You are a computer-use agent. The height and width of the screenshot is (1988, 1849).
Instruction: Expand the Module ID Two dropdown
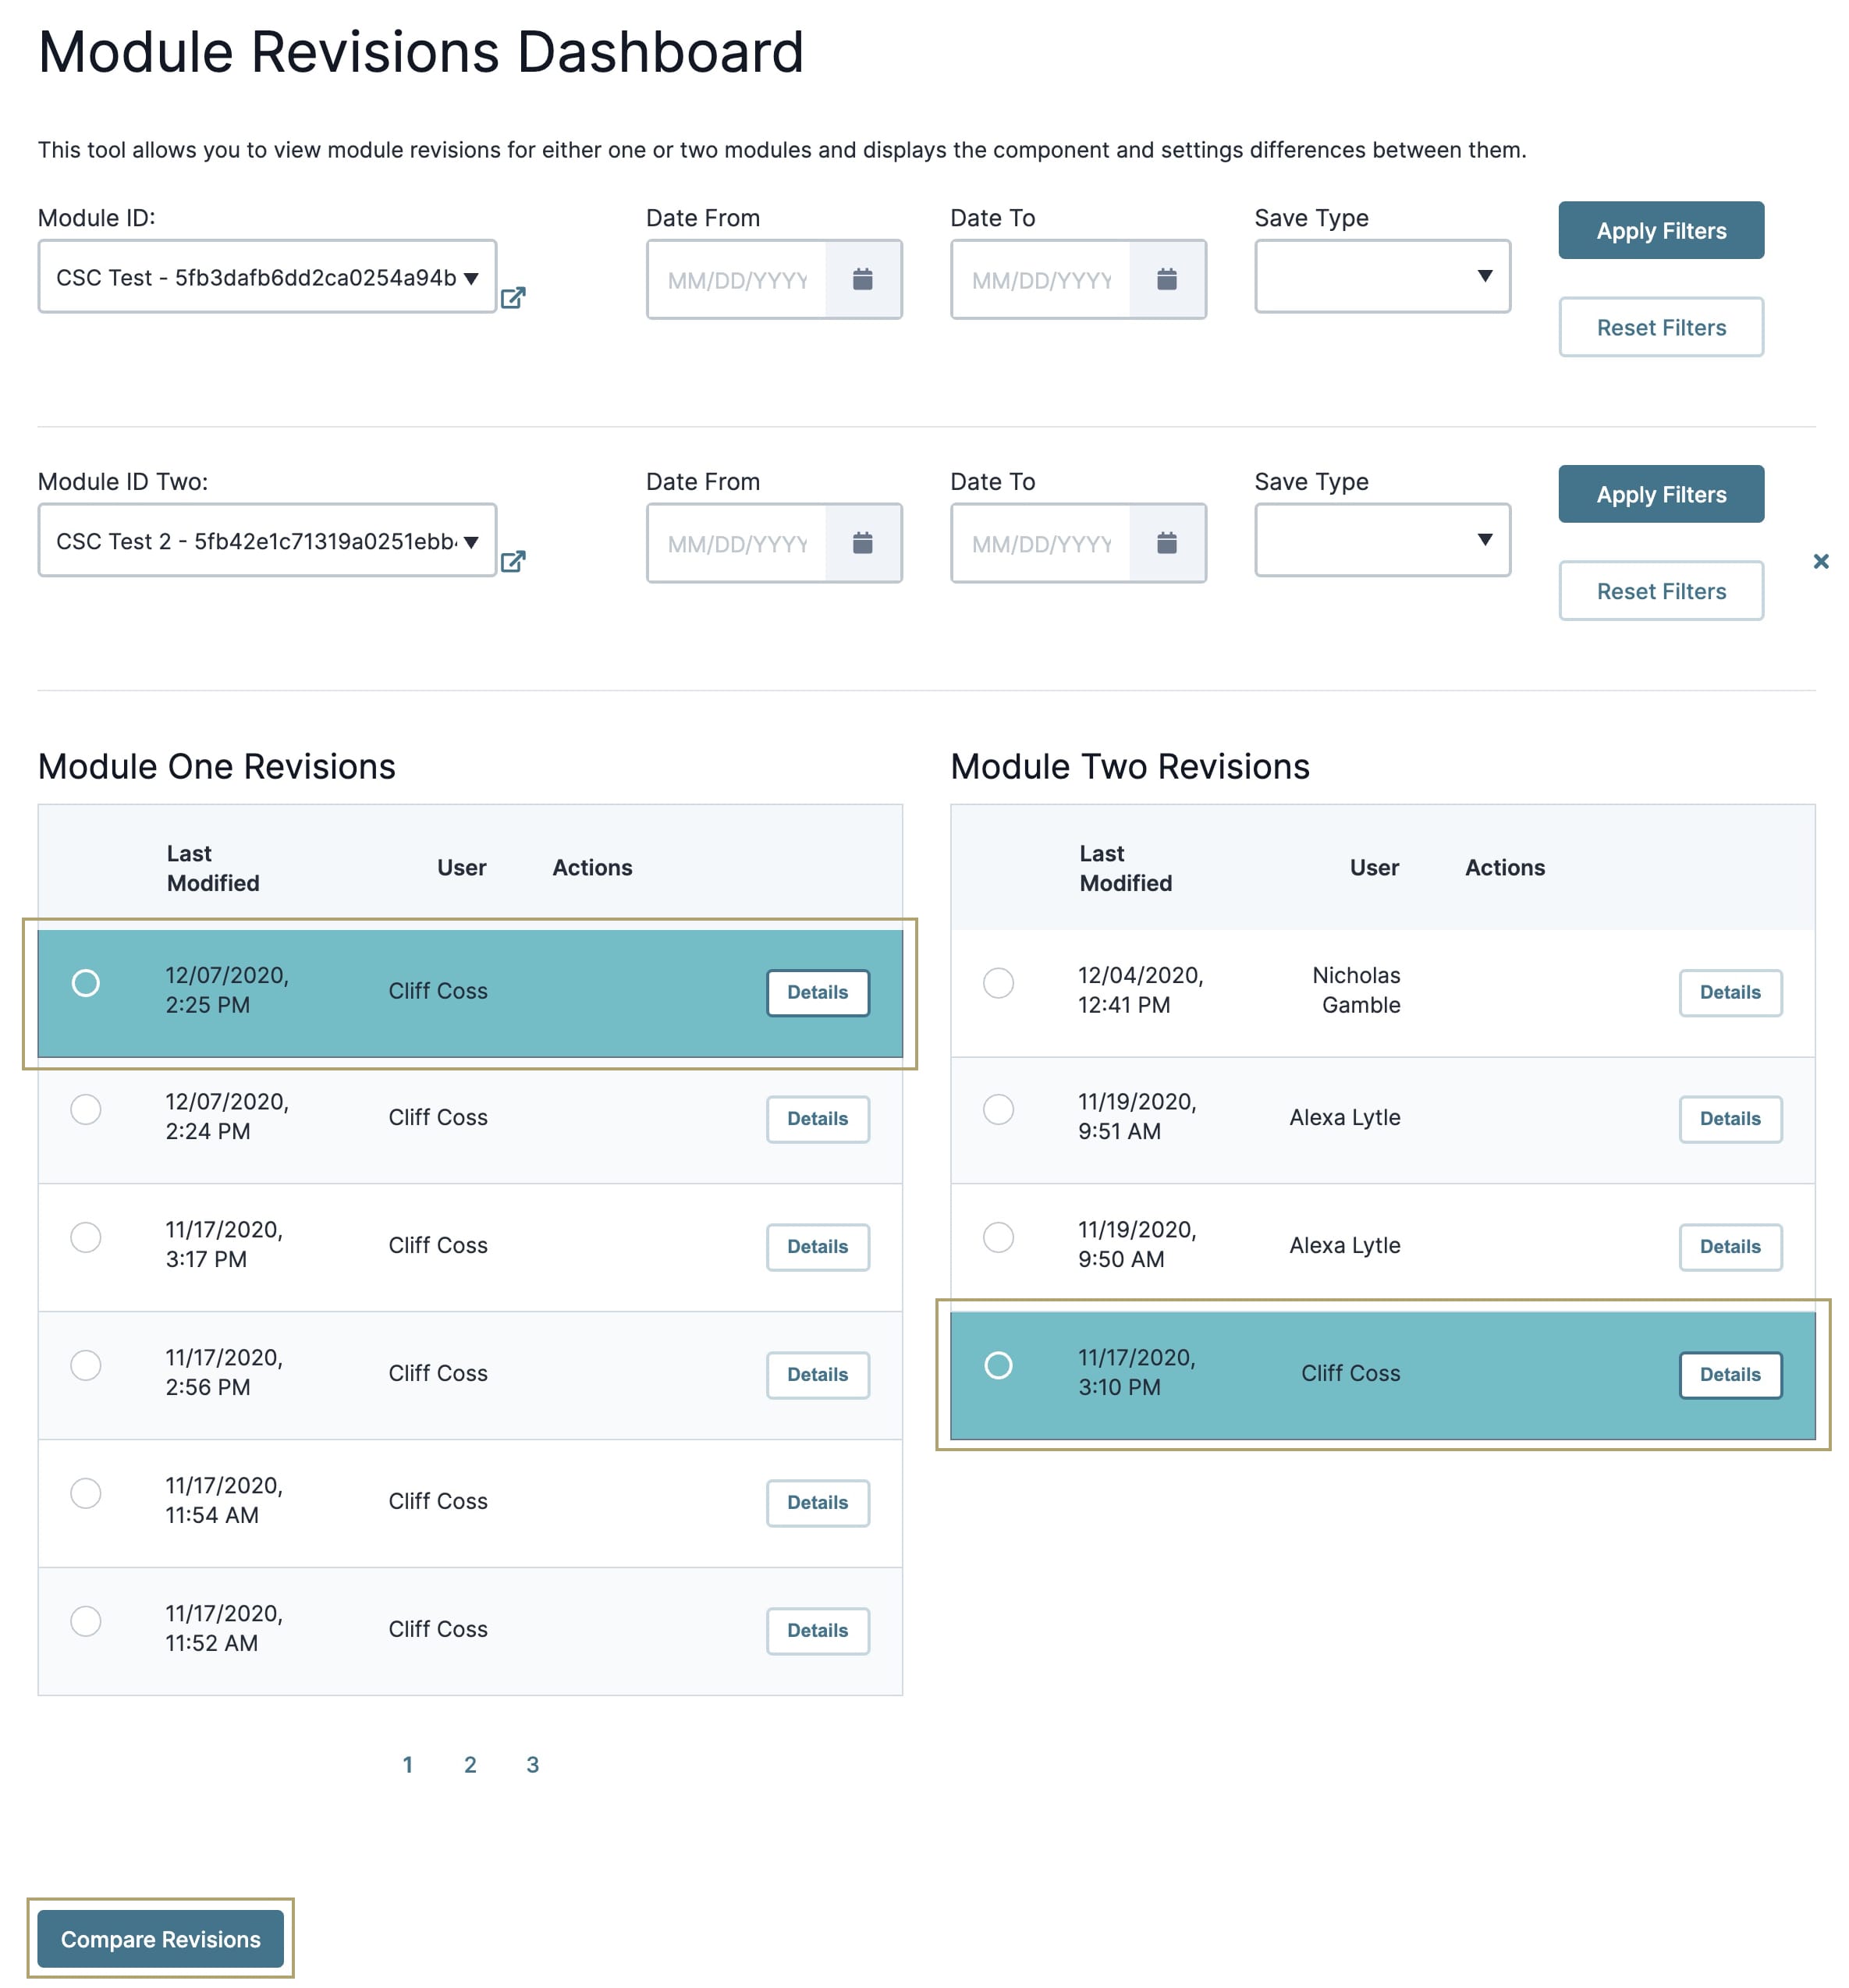[267, 541]
